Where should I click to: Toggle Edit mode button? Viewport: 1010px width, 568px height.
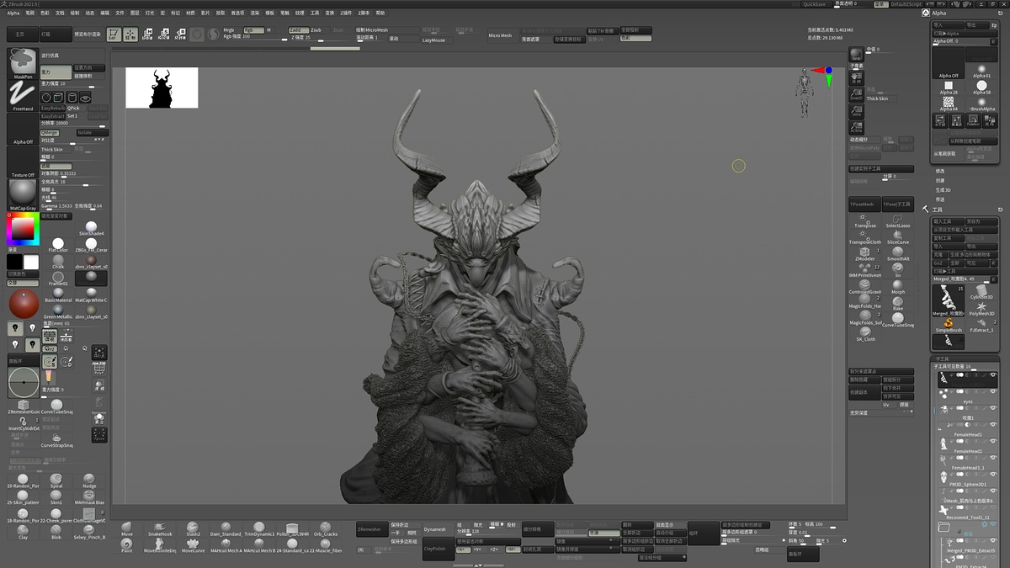(114, 35)
